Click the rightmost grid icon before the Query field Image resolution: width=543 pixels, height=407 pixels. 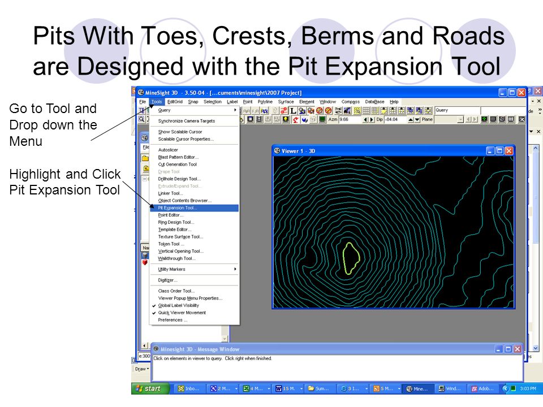click(x=428, y=111)
